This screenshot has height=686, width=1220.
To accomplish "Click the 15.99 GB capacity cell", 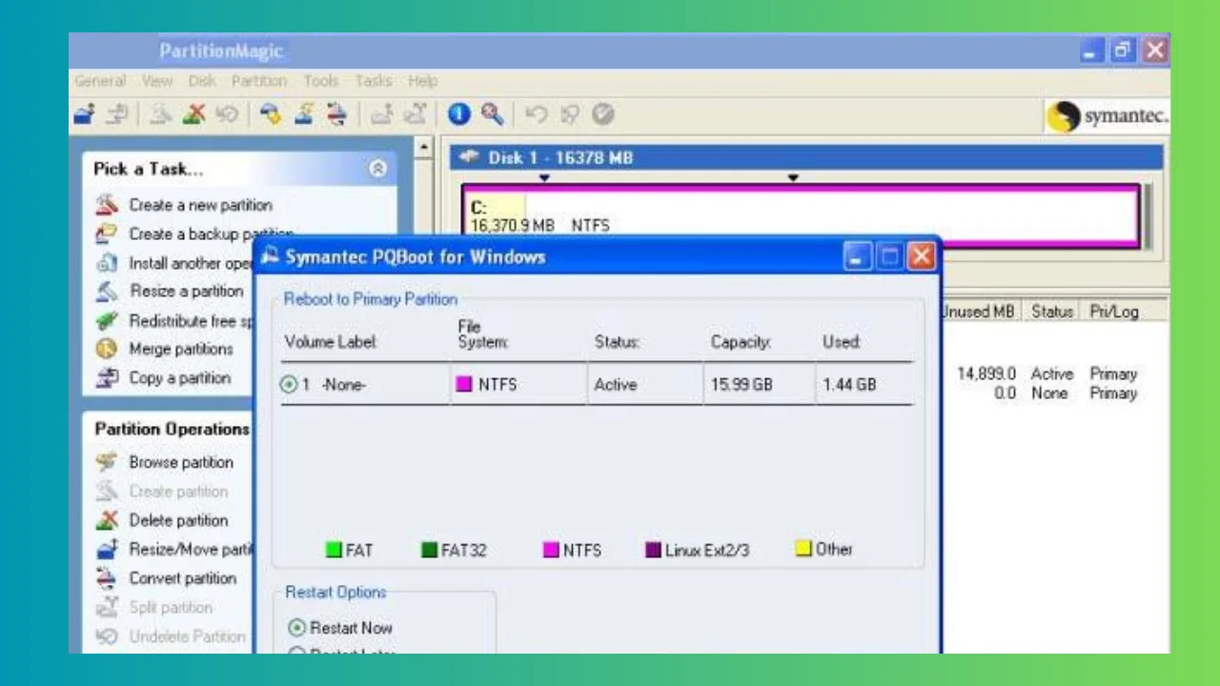I will [x=741, y=385].
